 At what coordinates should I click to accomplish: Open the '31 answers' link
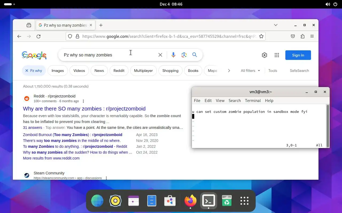33,128
